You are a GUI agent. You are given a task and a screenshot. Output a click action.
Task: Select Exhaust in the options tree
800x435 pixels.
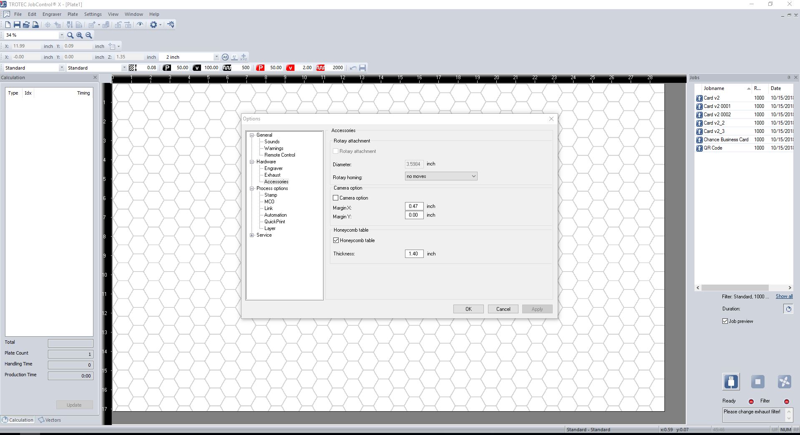pos(272,175)
